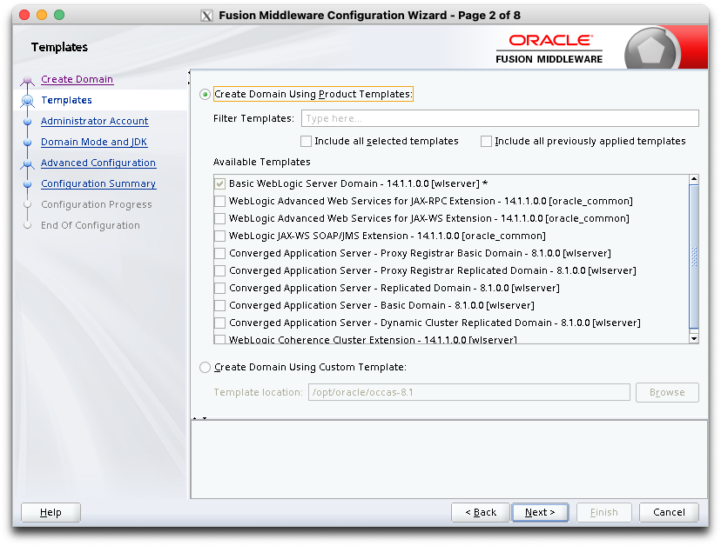Check Converged Application Server Basic Domain
The image size is (721, 546).
click(x=219, y=306)
